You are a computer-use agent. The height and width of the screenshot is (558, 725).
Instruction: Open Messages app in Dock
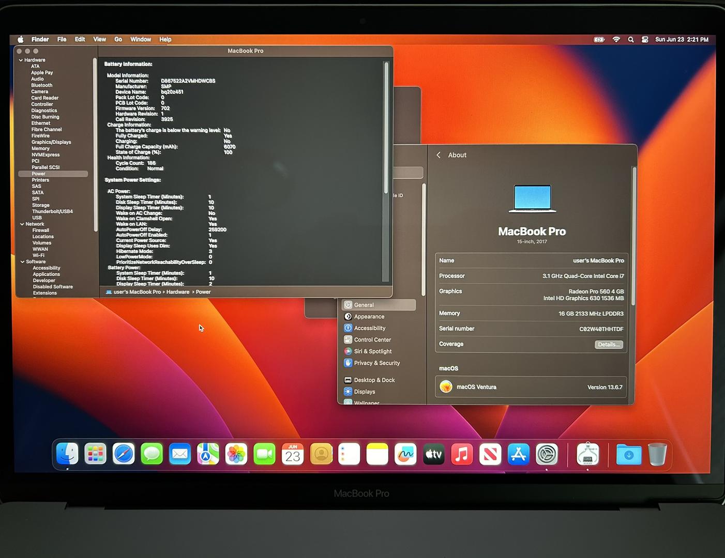point(152,454)
